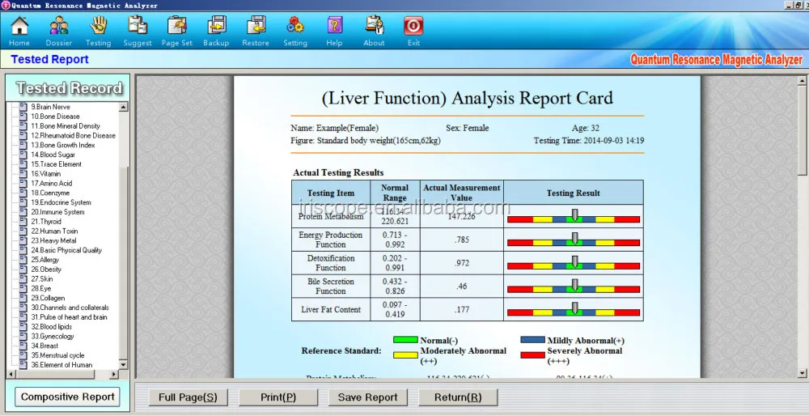Screen dimensions: 809x416
Task: Click the Full Page(S) button
Action: coord(188,397)
